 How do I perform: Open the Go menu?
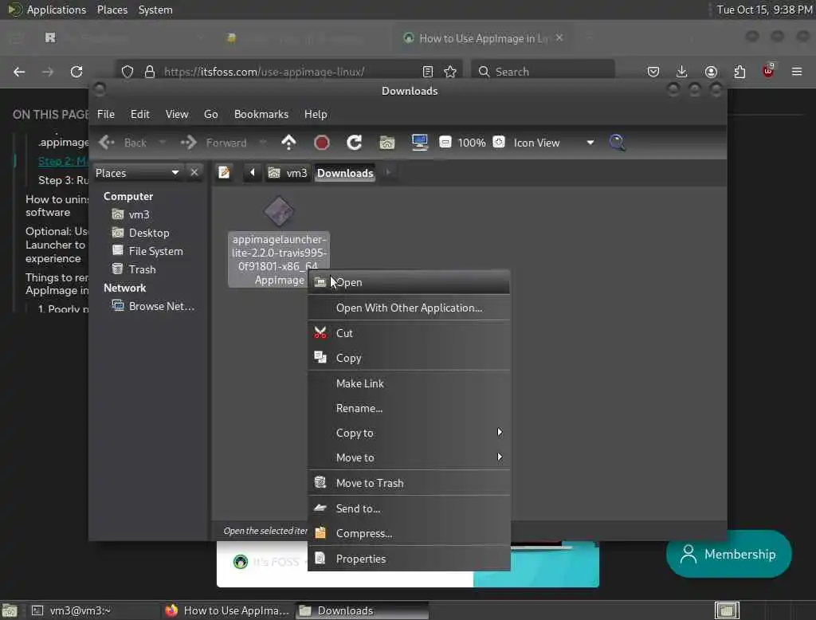210,114
